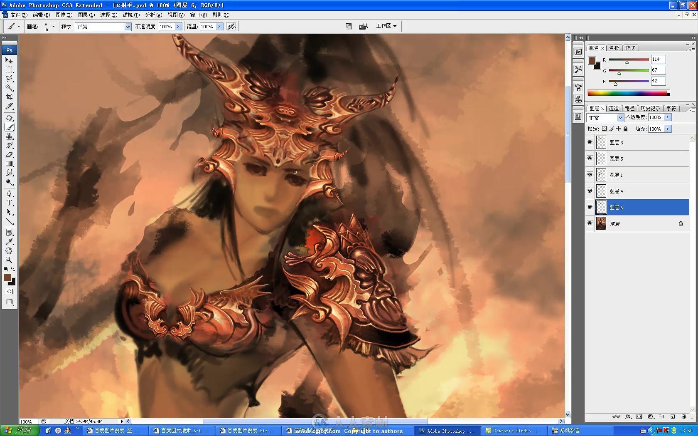The width and height of the screenshot is (698, 436).
Task: Select the Gradient tool
Action: (x=9, y=163)
